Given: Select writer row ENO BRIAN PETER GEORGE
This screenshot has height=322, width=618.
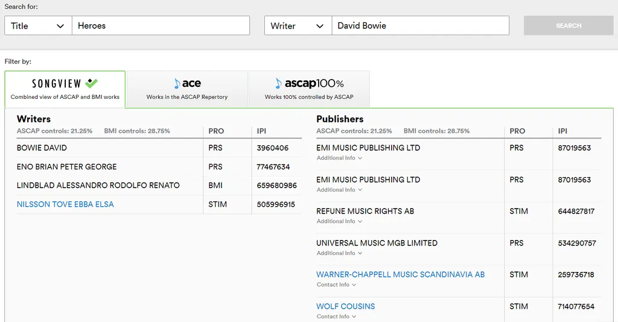Looking at the screenshot, I should click(x=159, y=167).
